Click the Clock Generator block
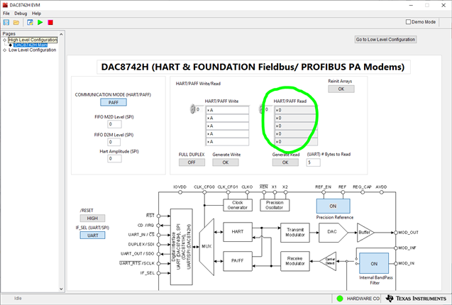This screenshot has width=452, height=305. 238,205
